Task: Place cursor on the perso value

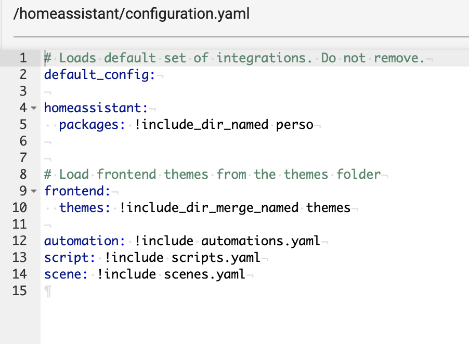Action: [x=295, y=125]
